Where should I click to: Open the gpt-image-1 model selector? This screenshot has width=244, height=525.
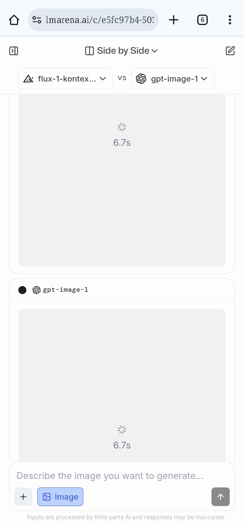click(172, 79)
